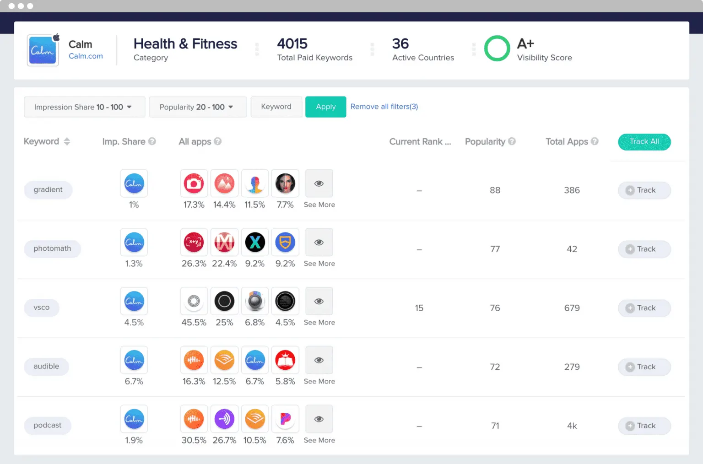This screenshot has width=703, height=464.
Task: Select the vsco keyword tag
Action: [42, 308]
